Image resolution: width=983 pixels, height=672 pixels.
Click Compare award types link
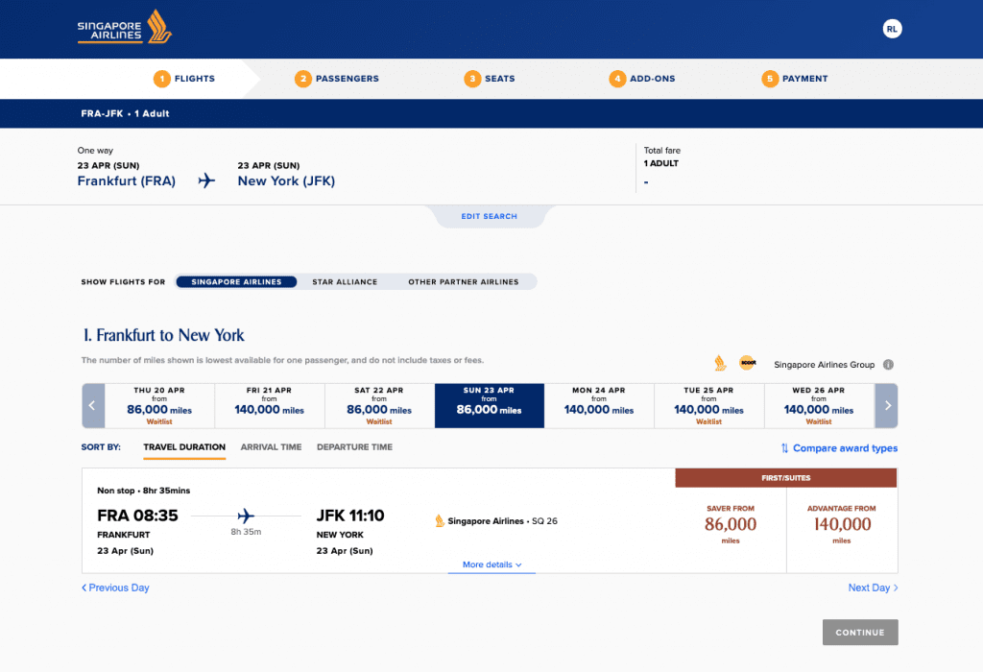tap(845, 448)
